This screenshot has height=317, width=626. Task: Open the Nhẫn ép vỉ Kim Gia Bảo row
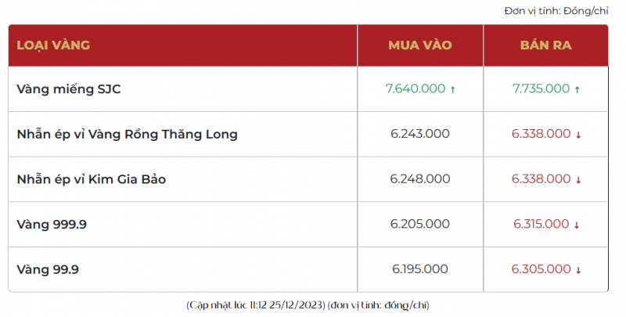pos(91,179)
